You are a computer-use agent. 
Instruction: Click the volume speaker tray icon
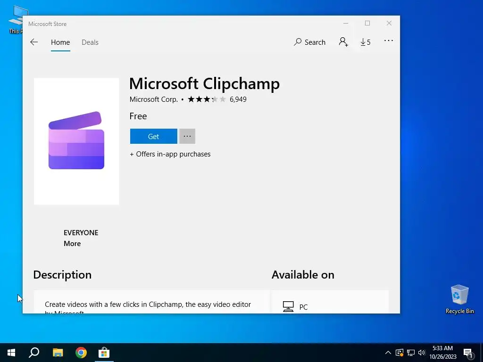tap(422, 353)
